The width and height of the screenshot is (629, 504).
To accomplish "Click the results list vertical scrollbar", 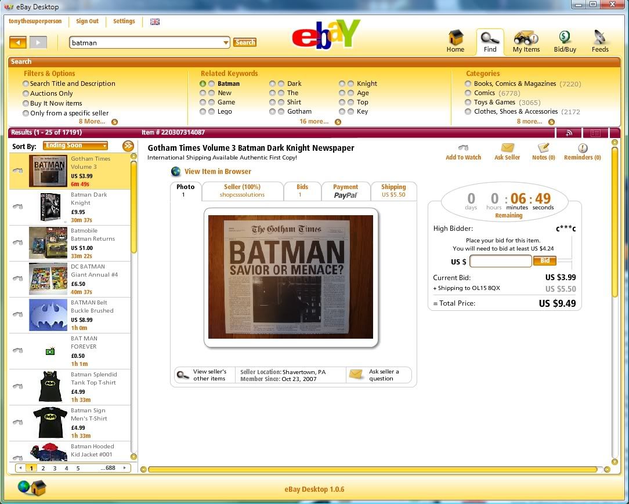I will 133,206.
